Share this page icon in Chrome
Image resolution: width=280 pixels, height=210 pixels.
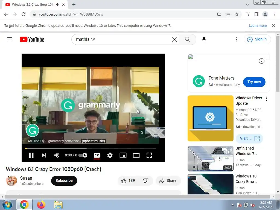click(228, 14)
